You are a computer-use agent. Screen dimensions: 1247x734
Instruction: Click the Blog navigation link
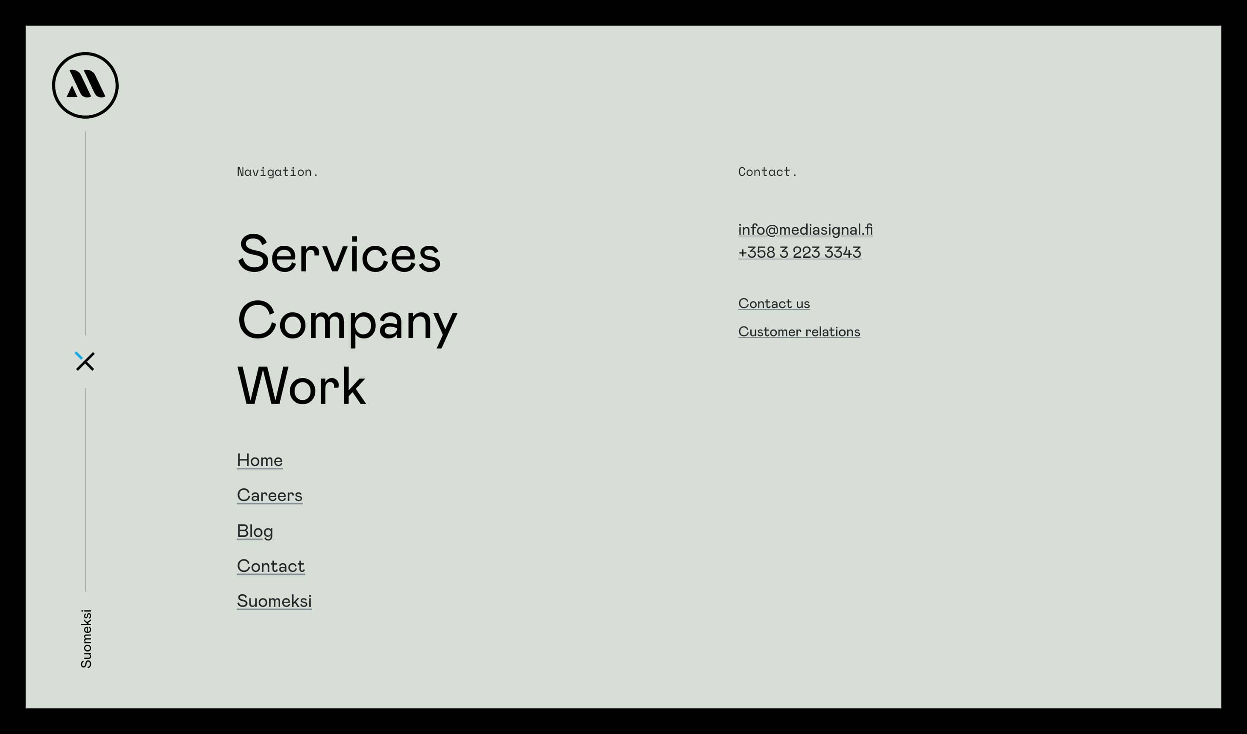pos(255,530)
